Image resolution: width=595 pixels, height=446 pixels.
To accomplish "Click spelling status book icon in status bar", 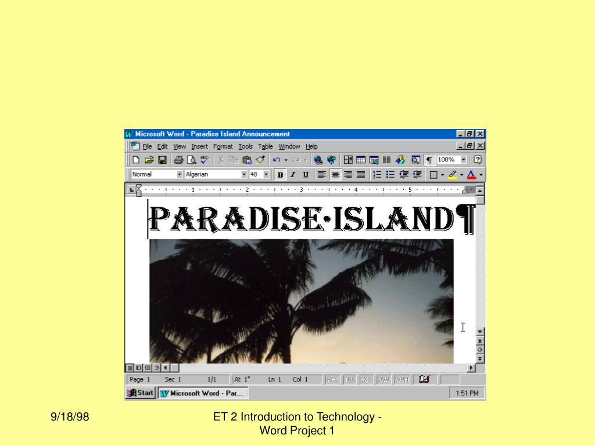I will [424, 379].
